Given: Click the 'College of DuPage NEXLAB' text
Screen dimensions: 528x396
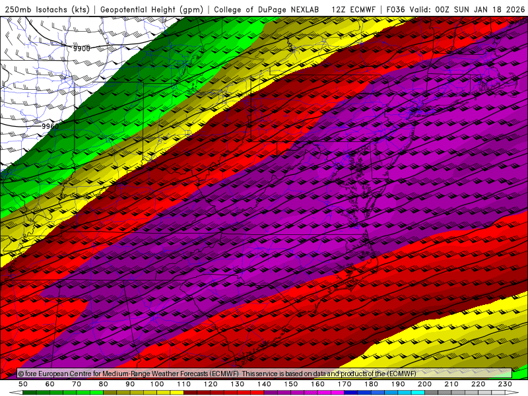Looking at the screenshot, I should tap(267, 9).
